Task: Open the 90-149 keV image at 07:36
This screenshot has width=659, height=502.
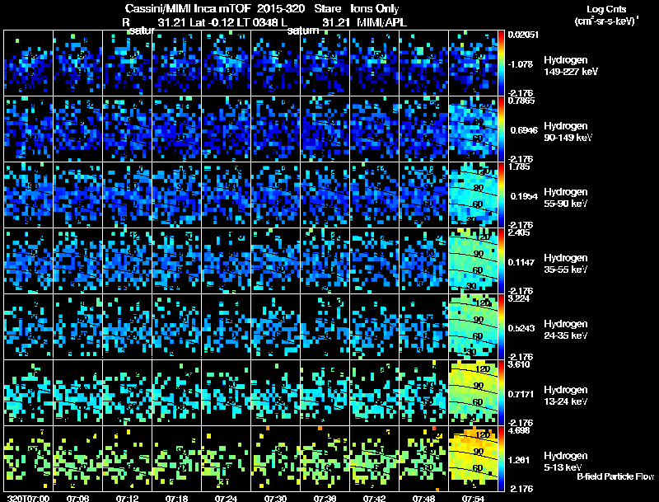Action: pyautogui.click(x=325, y=129)
